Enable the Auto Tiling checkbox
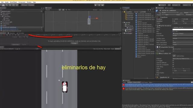Image resolution: width=193 pixels, height=108 pixels. (173, 67)
